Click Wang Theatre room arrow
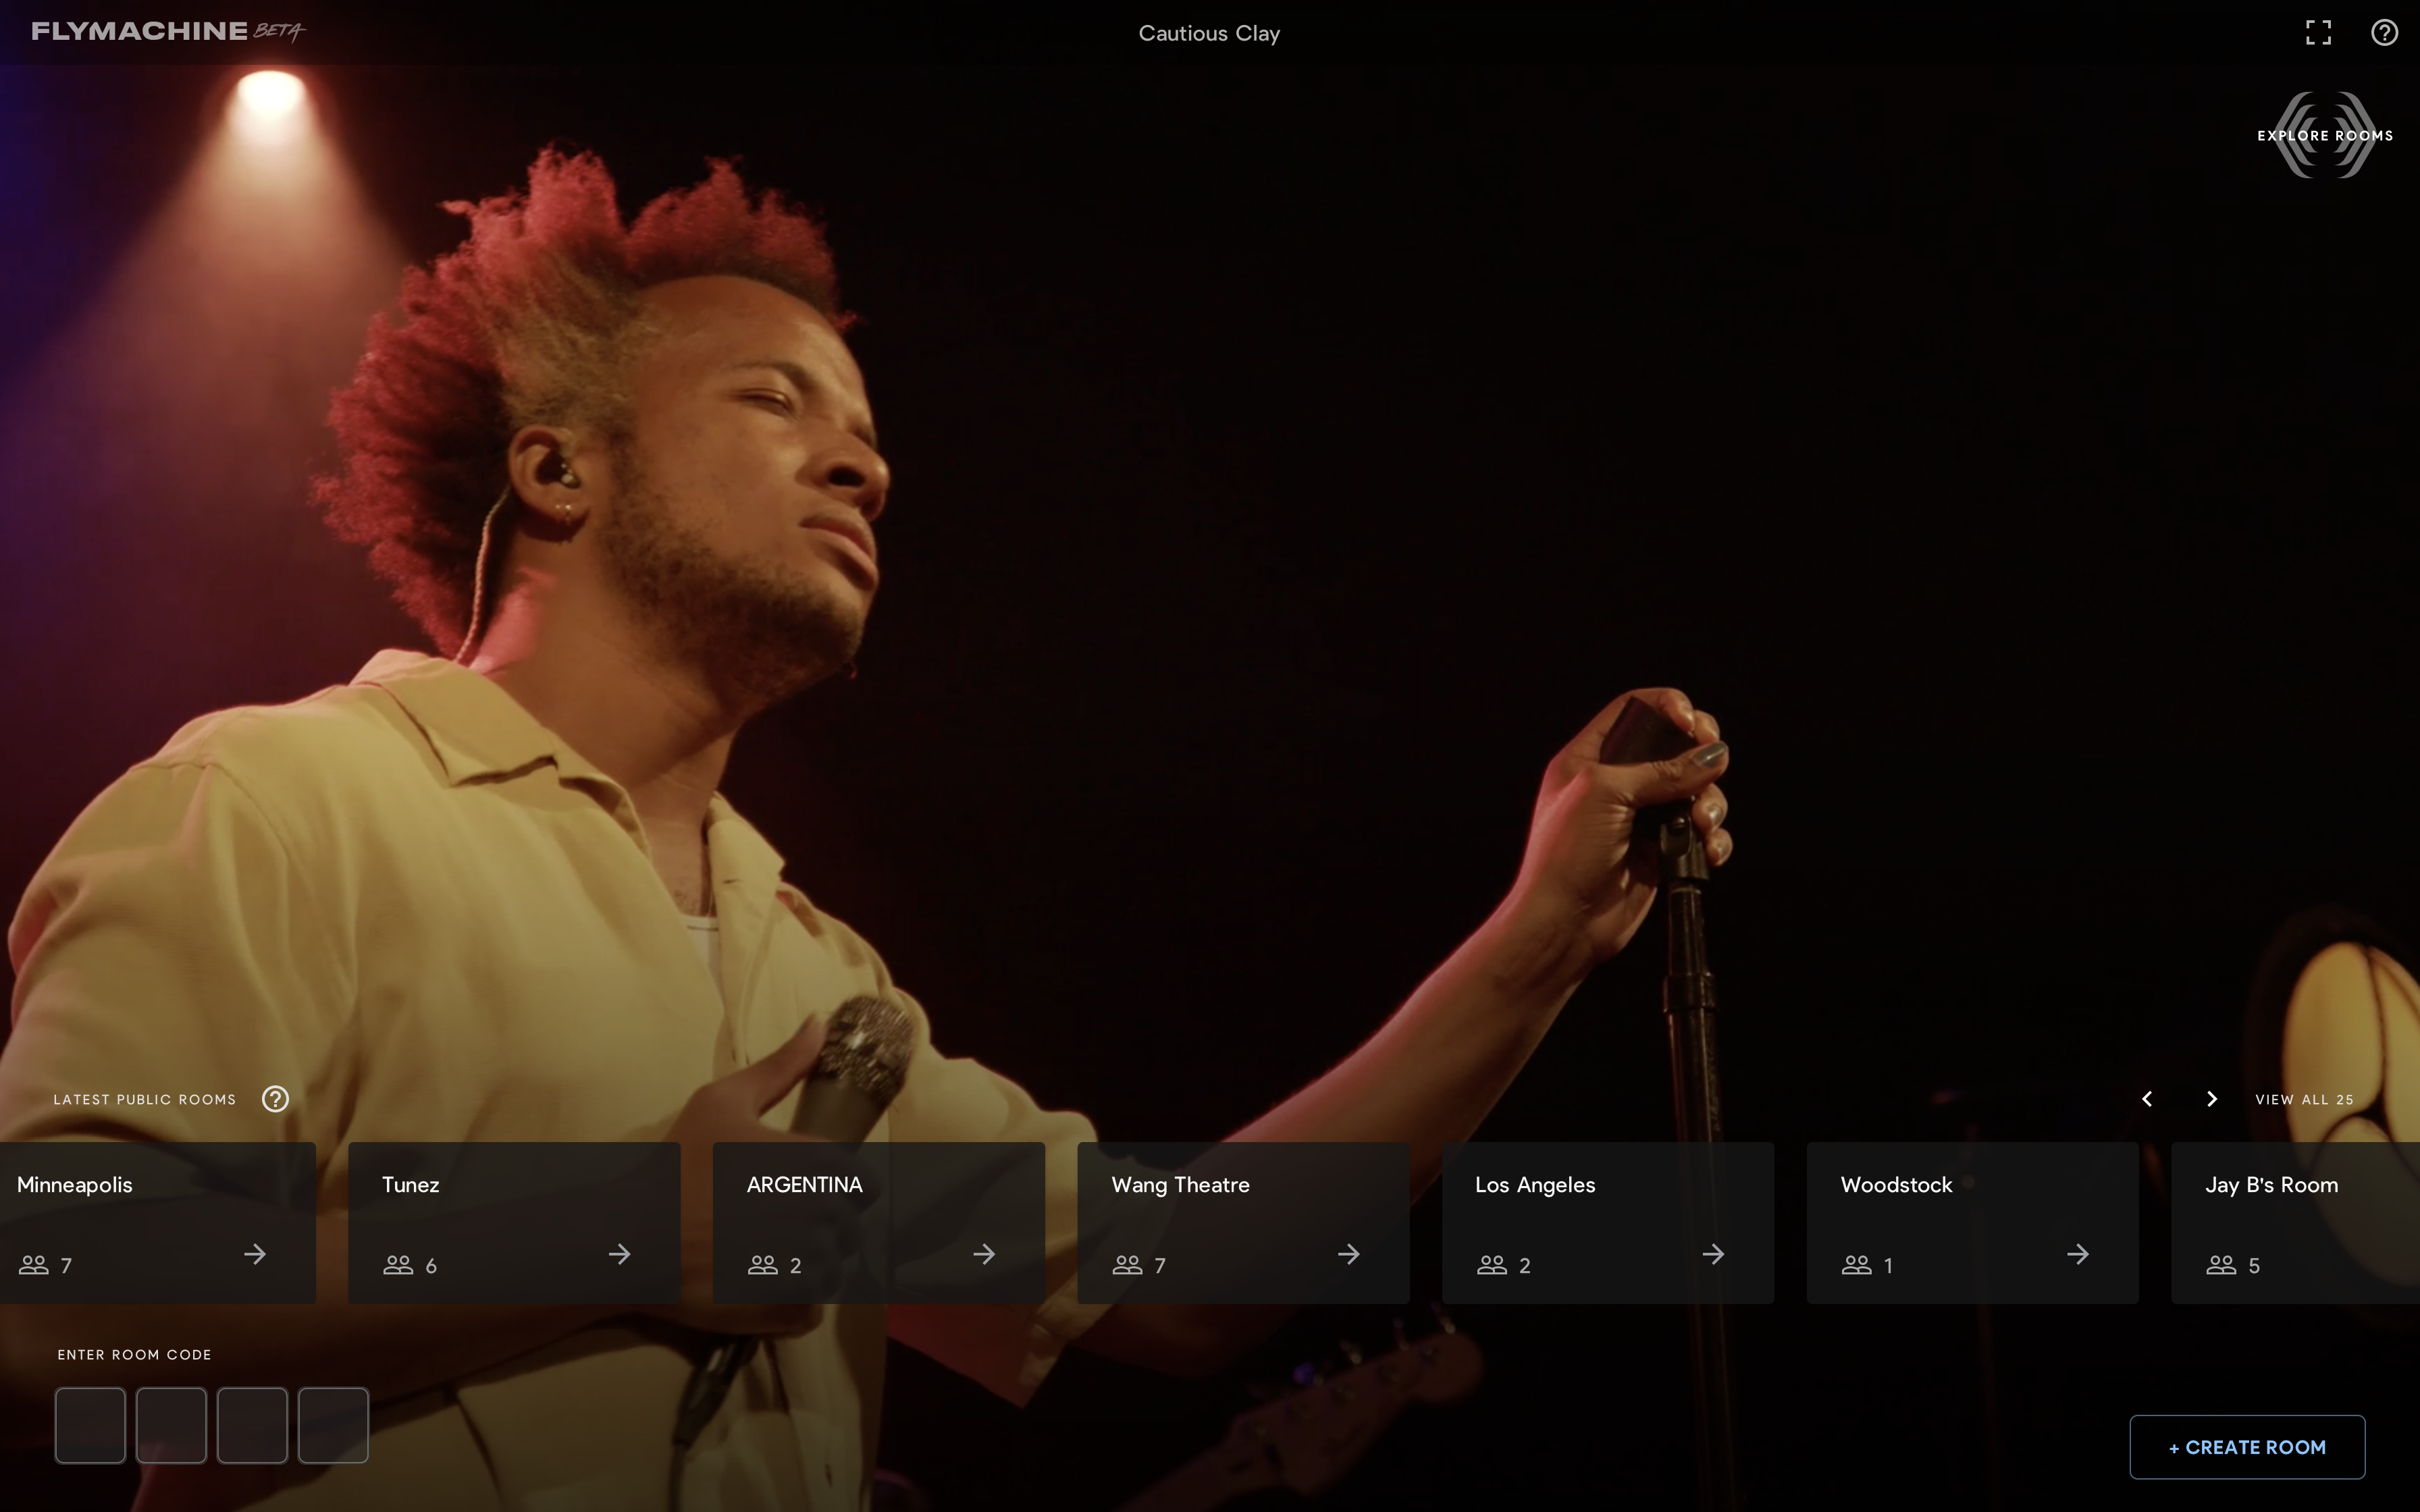 point(1349,1254)
